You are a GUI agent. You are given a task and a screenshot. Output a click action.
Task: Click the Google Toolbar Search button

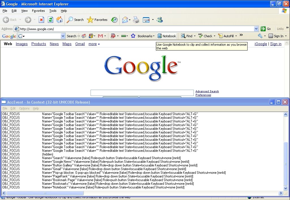tap(71, 36)
